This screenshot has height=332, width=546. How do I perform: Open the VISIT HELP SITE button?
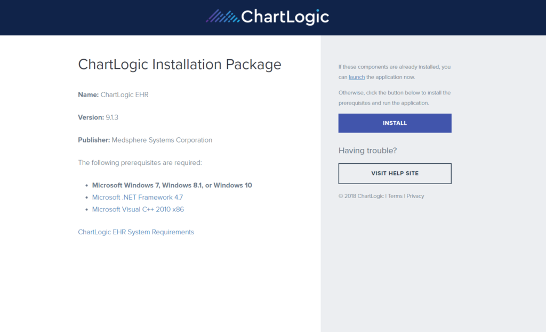click(395, 173)
